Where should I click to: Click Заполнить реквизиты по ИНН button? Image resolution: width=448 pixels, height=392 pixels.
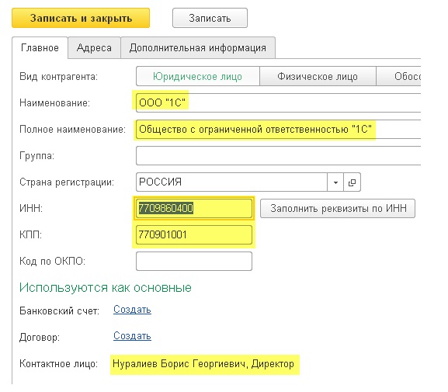click(x=338, y=208)
